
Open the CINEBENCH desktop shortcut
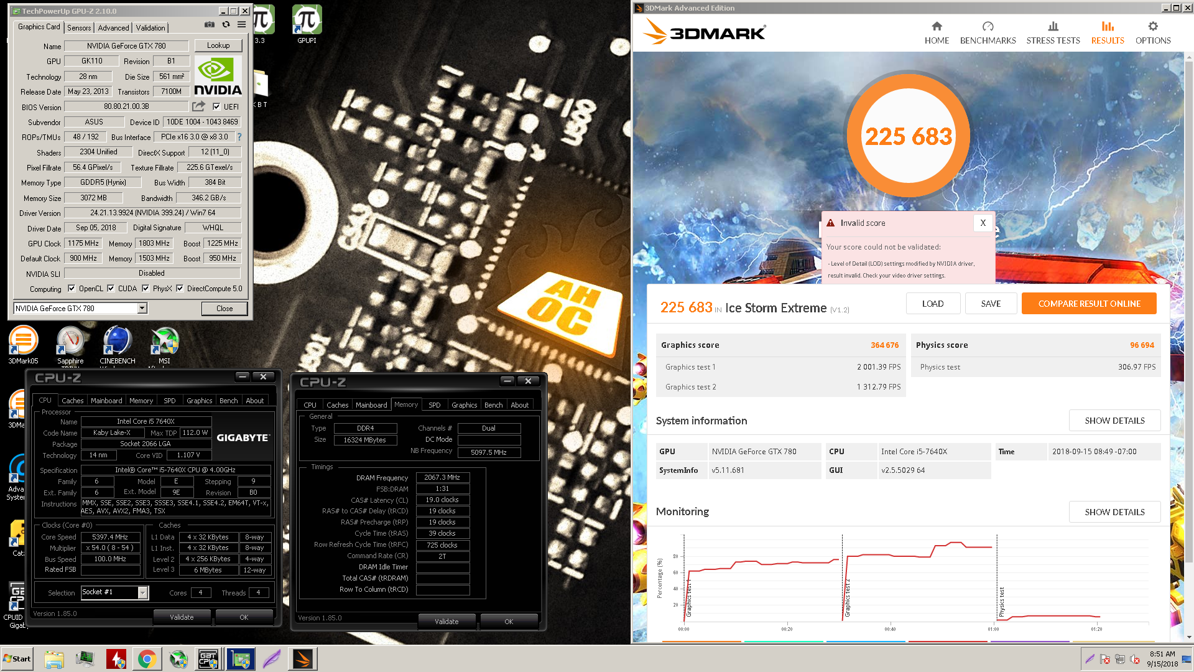(x=118, y=345)
